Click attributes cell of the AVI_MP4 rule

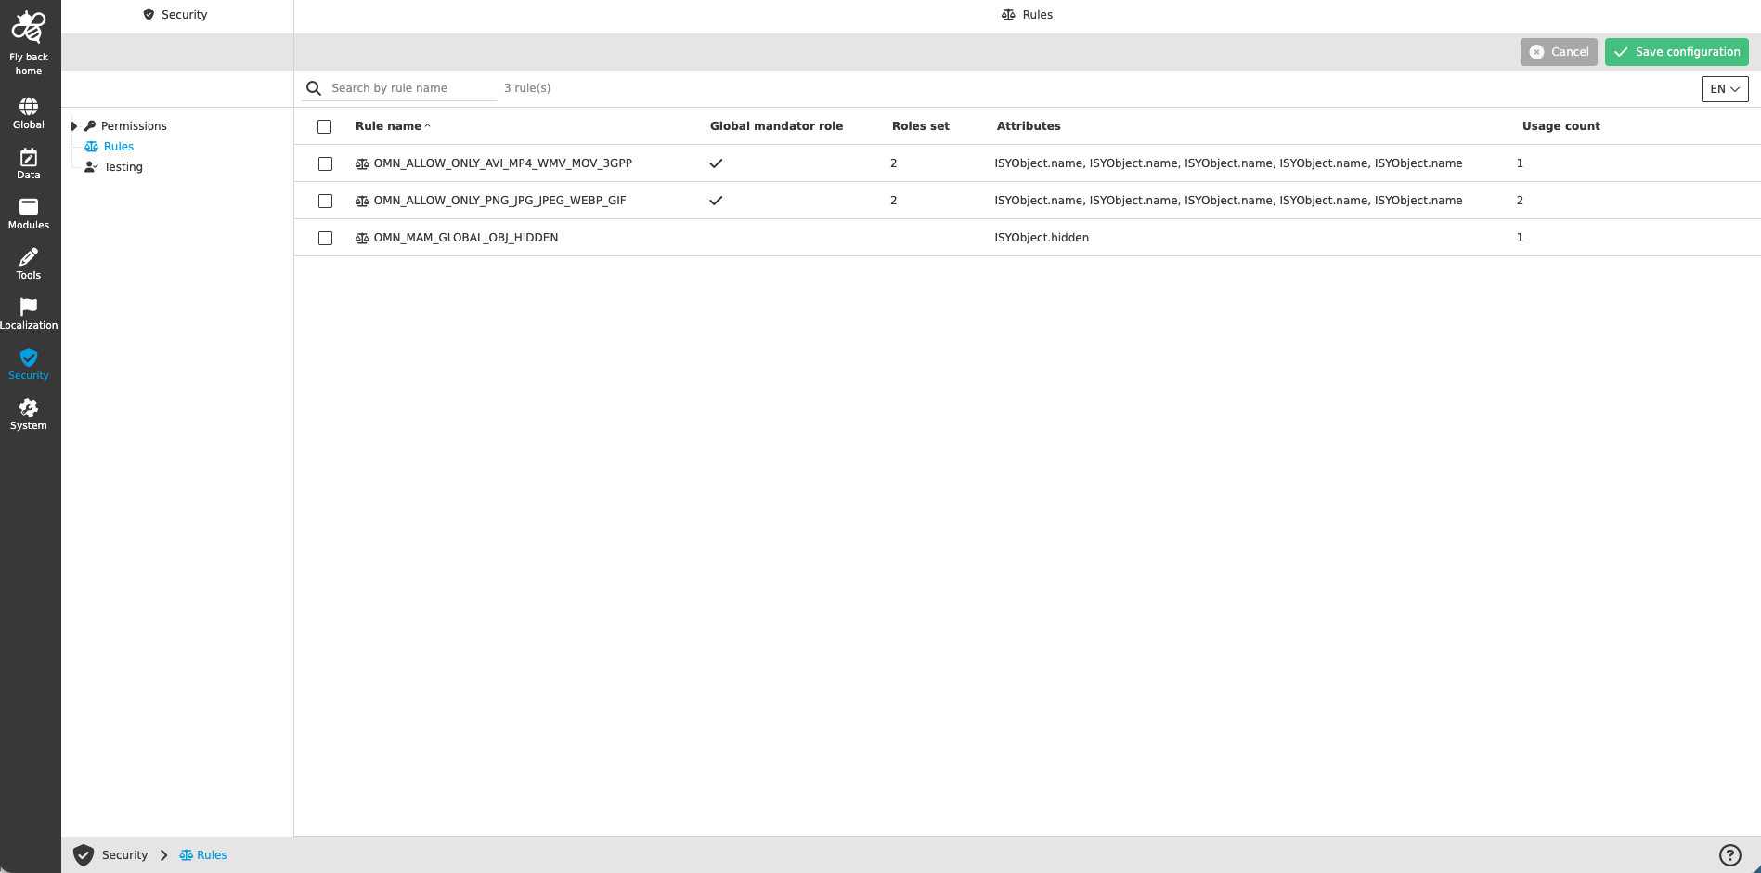[x=1228, y=163]
